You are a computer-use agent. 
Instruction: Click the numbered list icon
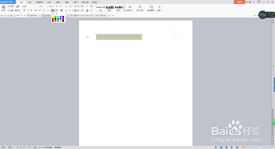(x=70, y=6)
